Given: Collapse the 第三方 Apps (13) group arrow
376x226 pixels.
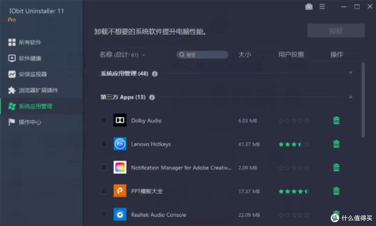Looking at the screenshot, I should (351, 97).
